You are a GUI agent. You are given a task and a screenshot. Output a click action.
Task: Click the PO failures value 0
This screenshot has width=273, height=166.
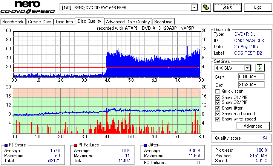pos(198,163)
